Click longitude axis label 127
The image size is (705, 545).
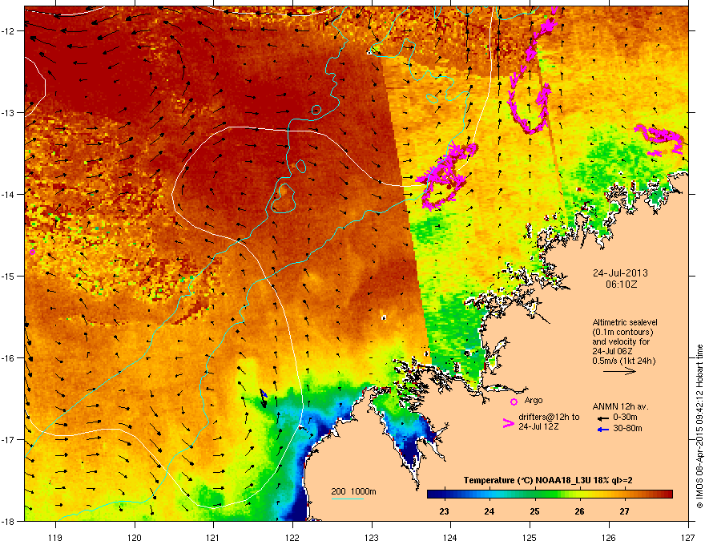(688, 537)
